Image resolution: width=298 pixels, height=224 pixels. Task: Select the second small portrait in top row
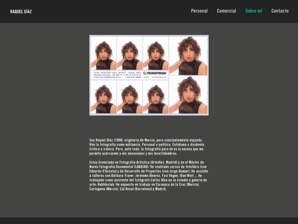[x=130, y=53]
